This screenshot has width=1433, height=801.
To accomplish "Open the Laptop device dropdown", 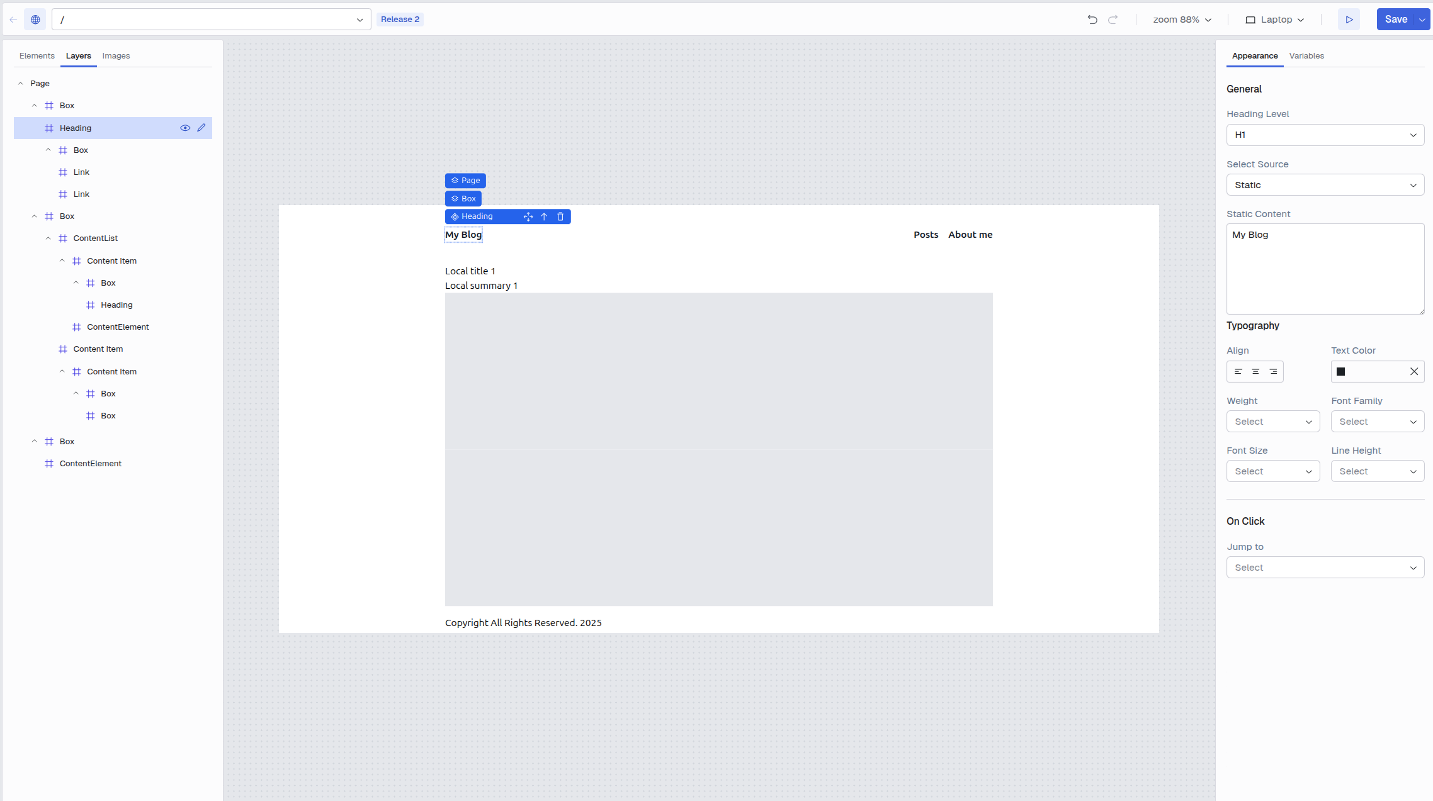I will coord(1275,20).
